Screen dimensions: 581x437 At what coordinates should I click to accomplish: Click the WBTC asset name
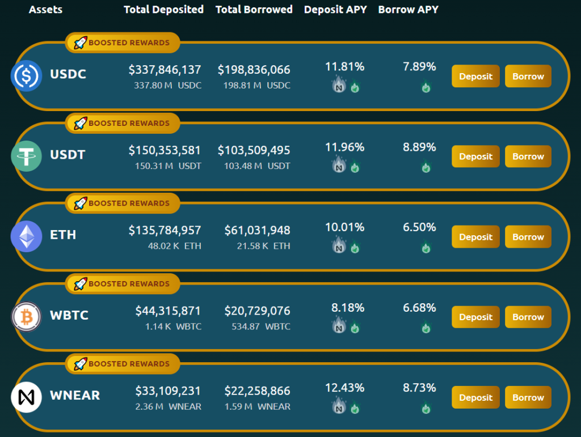coord(69,315)
